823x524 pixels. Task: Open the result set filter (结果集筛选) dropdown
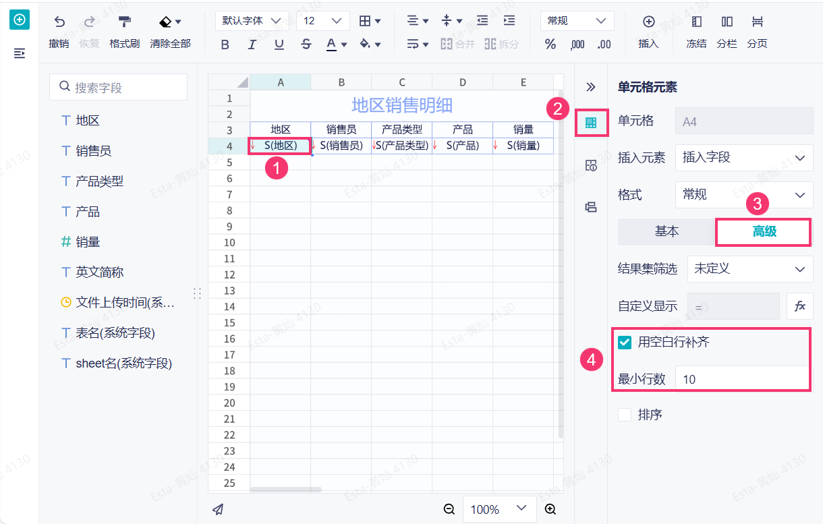click(750, 268)
